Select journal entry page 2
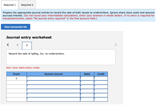The image size is (159, 106). tap(27, 45)
